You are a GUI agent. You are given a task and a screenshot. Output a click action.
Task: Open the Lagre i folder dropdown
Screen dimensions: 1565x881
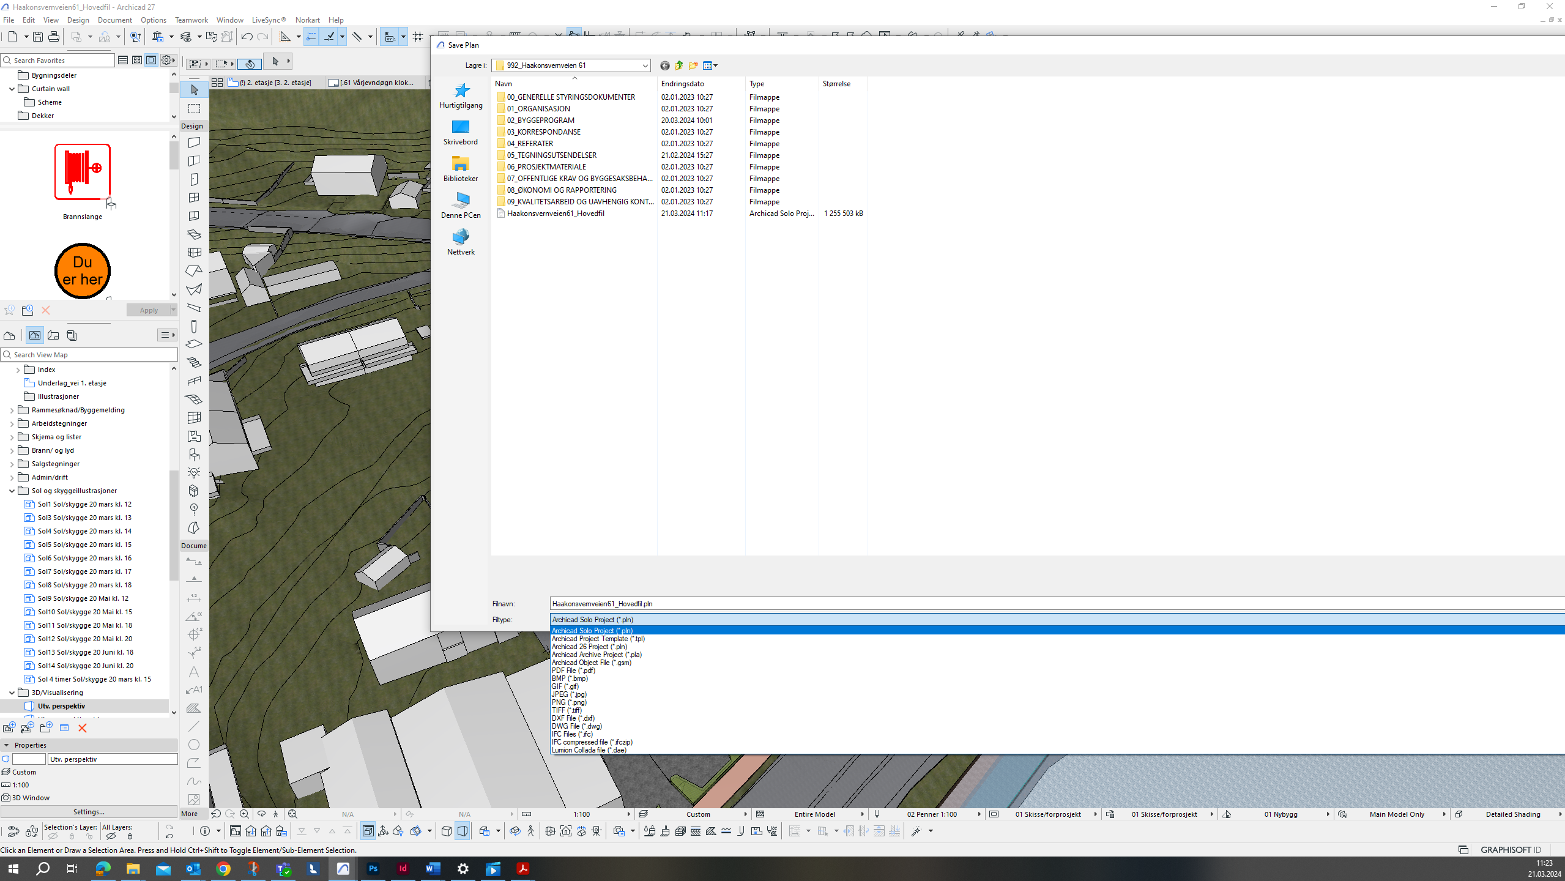pyautogui.click(x=645, y=65)
